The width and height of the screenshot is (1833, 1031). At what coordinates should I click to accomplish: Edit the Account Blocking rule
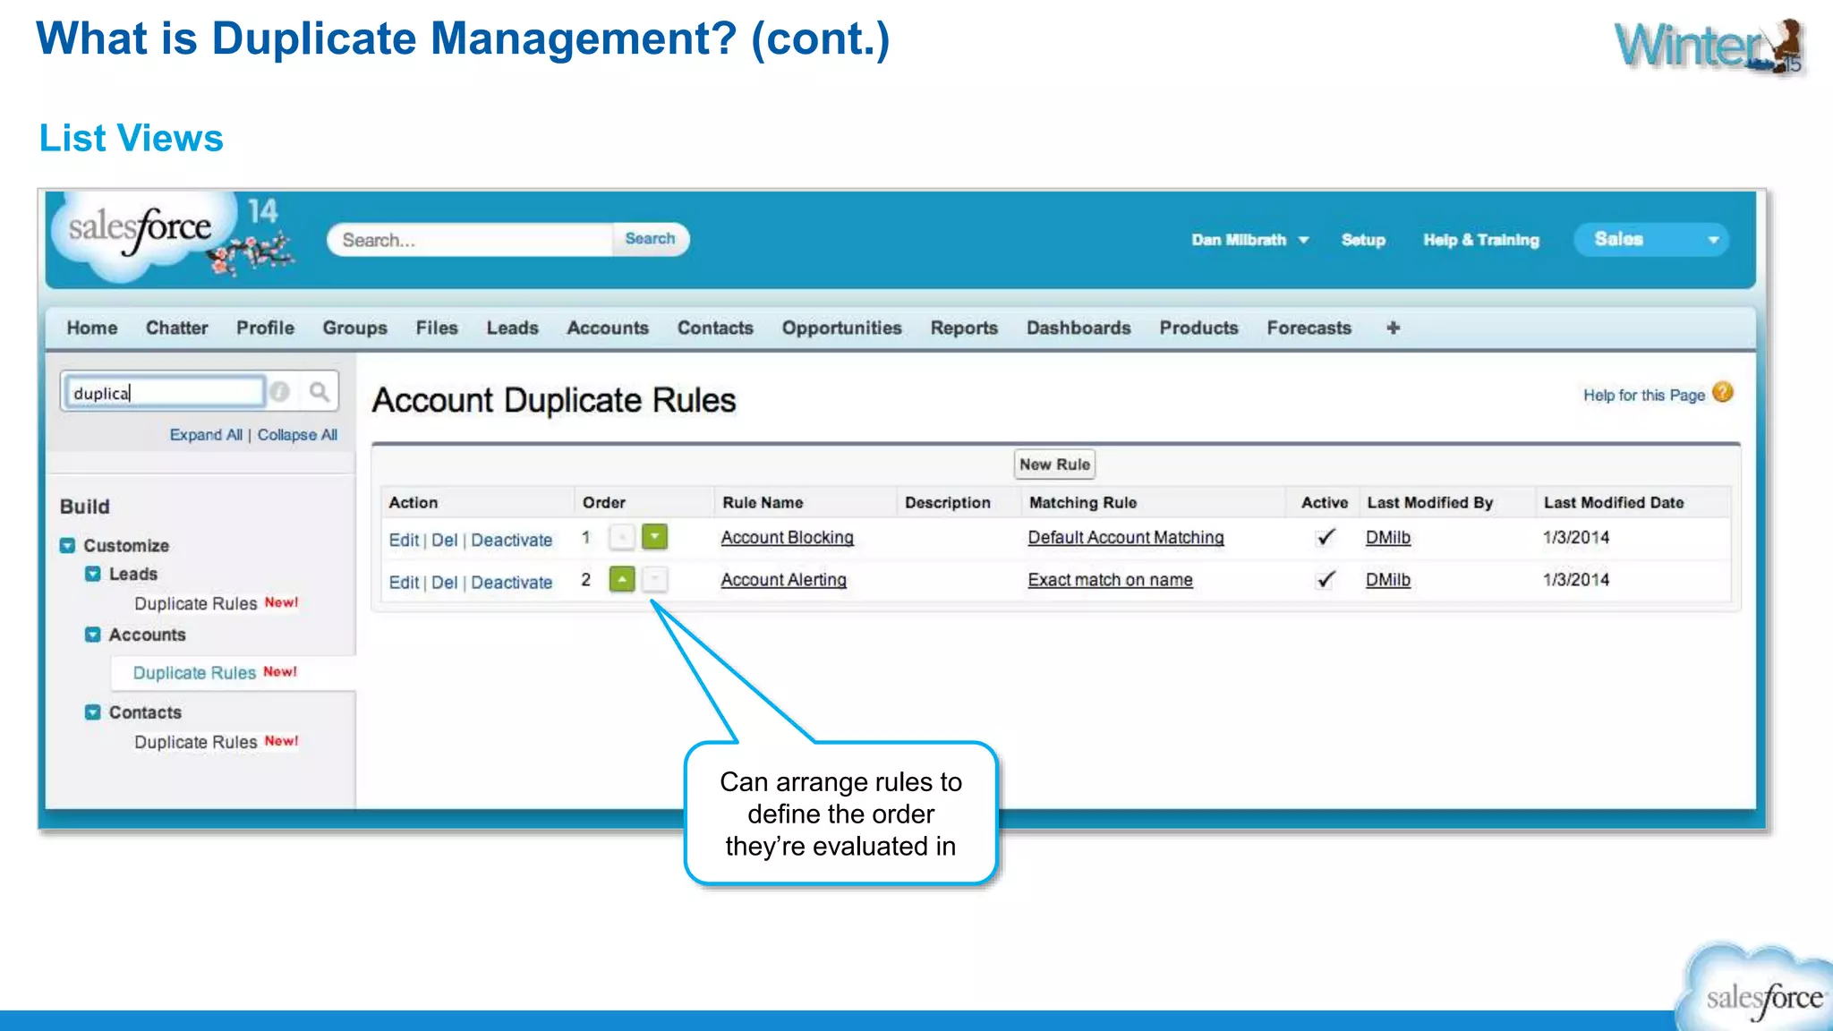point(404,540)
